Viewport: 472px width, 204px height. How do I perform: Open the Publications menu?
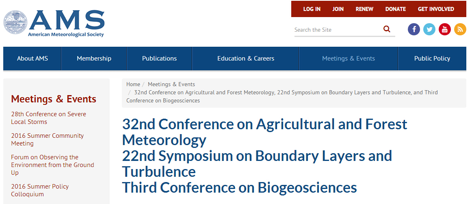click(x=159, y=59)
